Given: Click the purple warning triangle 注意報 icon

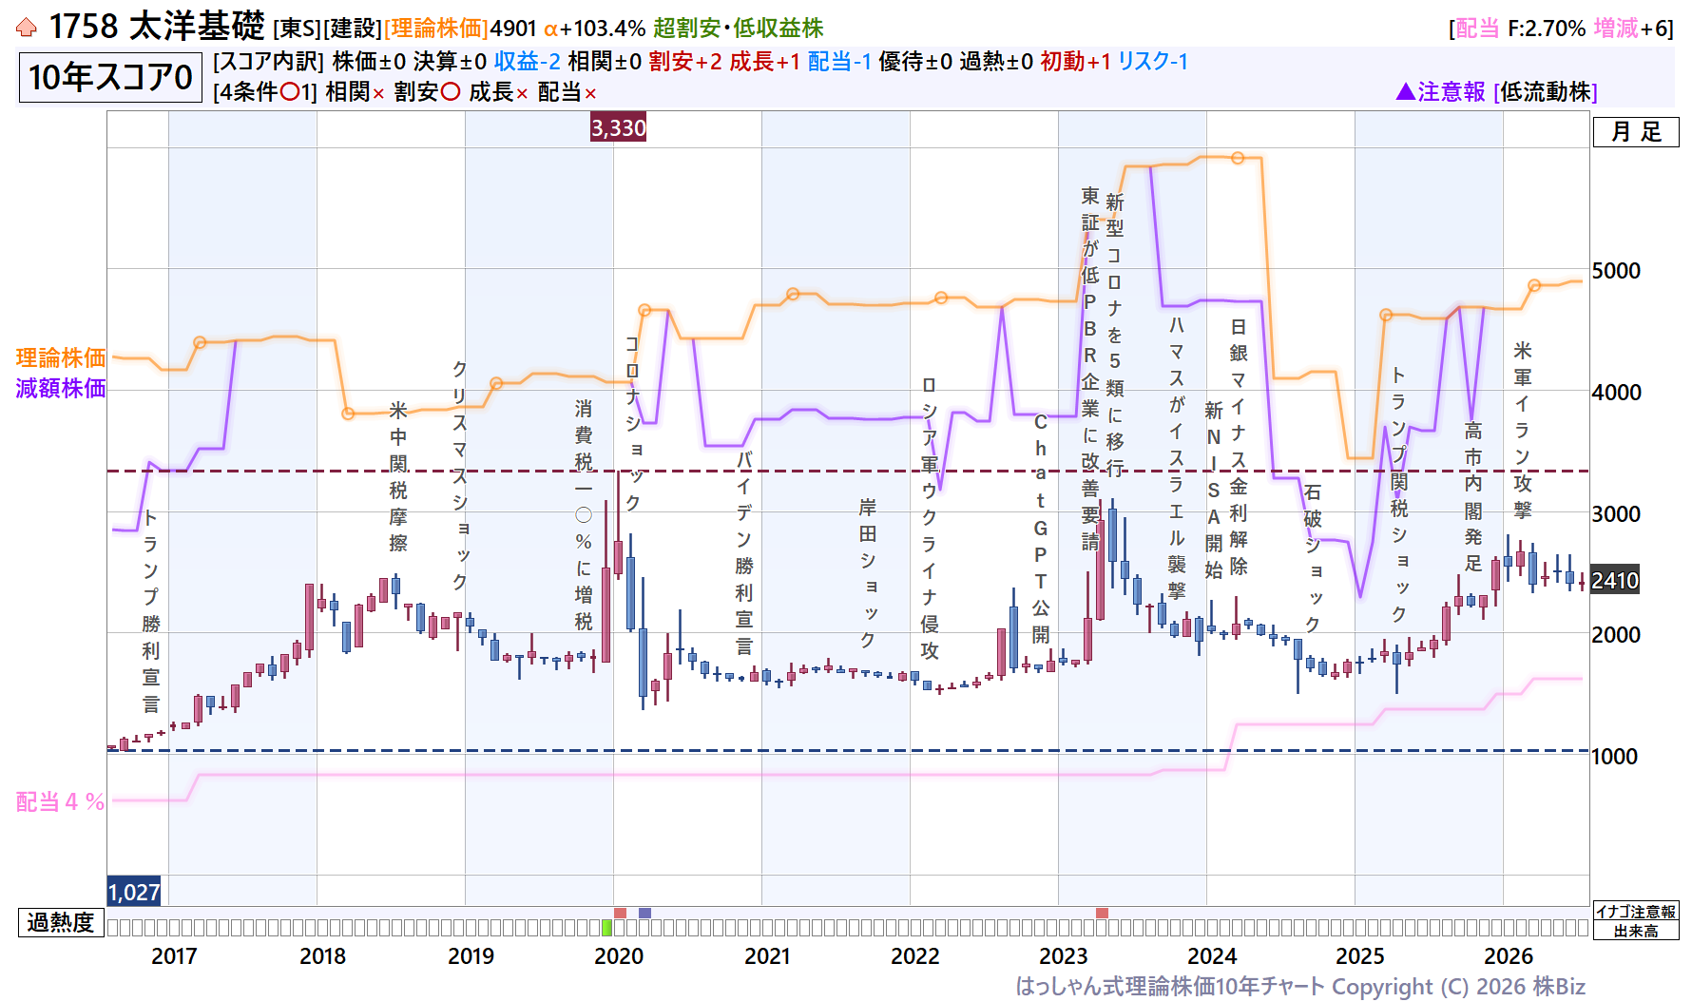Looking at the screenshot, I should coord(1406,91).
